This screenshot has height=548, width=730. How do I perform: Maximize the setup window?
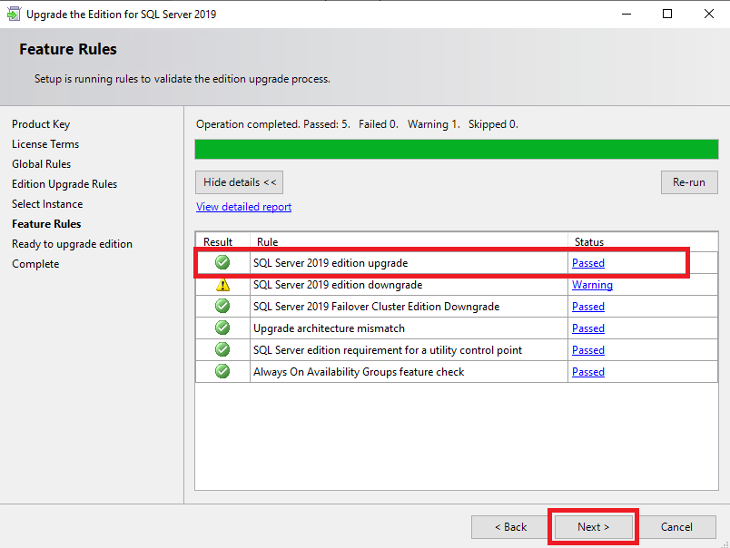pos(667,14)
